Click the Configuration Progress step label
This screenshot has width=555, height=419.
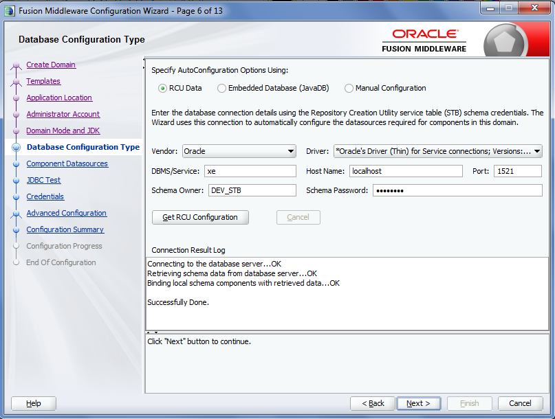[x=64, y=246]
